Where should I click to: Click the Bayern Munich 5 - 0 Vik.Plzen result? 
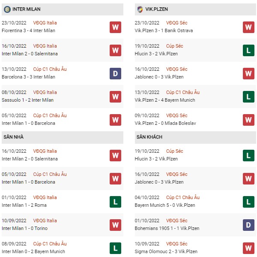(x=165, y=205)
